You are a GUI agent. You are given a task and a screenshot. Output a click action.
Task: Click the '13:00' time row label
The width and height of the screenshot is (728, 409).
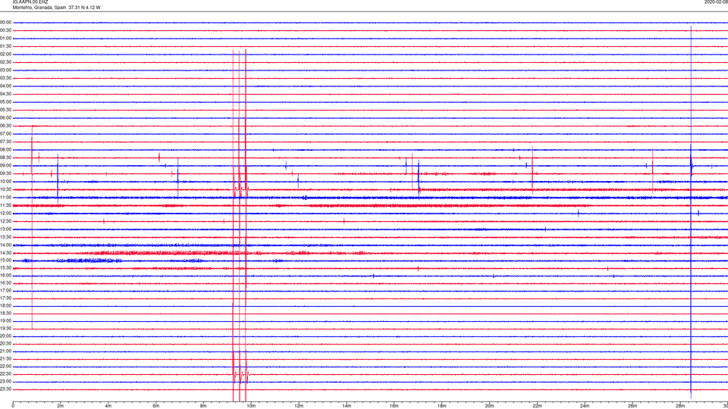coord(5,229)
